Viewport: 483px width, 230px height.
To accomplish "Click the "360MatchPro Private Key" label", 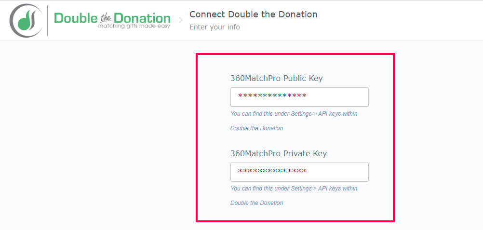I will [278, 153].
